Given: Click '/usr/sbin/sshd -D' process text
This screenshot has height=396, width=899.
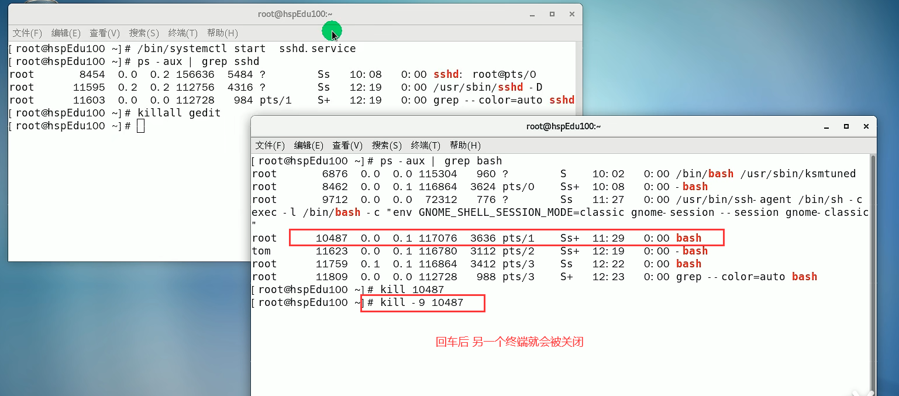Looking at the screenshot, I should point(488,87).
